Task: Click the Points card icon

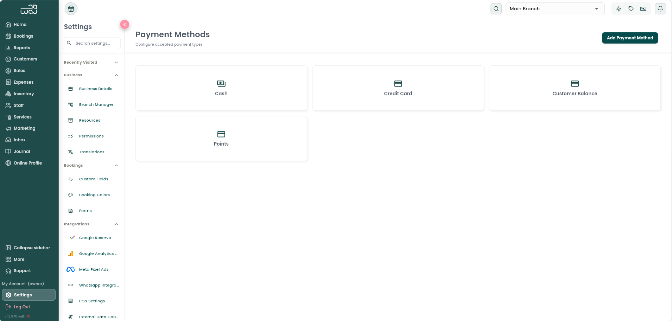Action: pyautogui.click(x=221, y=134)
